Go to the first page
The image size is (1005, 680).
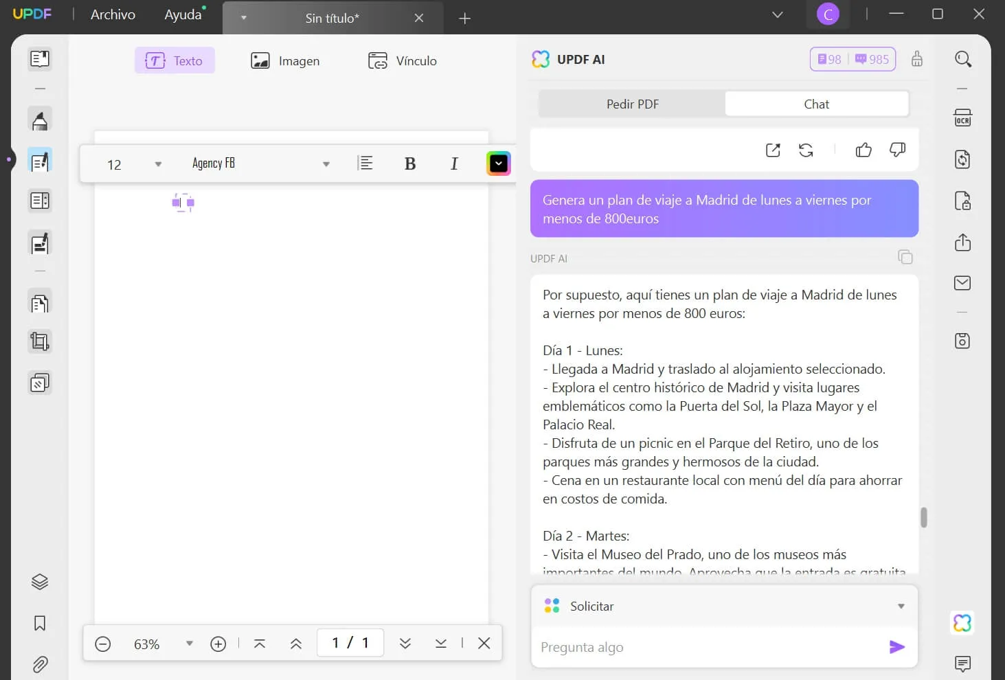tap(260, 644)
